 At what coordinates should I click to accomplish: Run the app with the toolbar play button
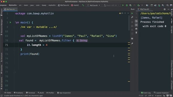coord(123,5)
